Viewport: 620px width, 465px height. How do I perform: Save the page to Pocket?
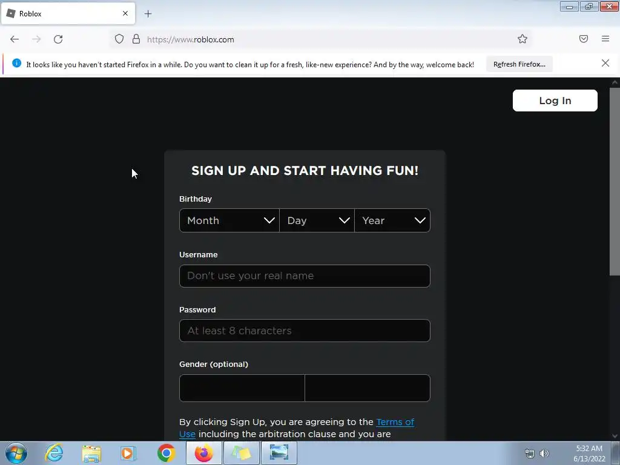point(584,39)
